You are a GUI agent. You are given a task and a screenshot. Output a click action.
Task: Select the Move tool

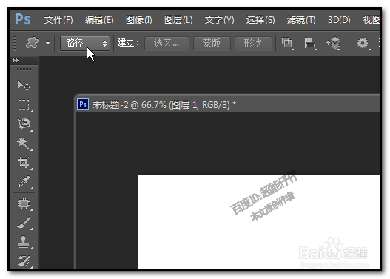click(x=24, y=85)
